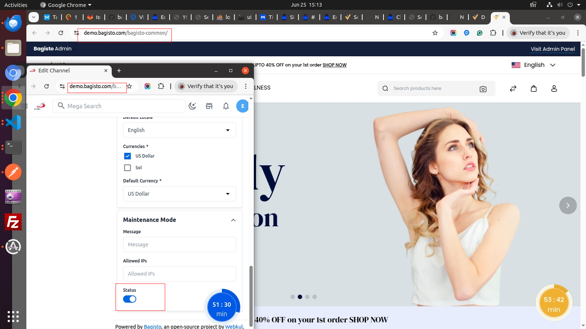Click the Allowed IPs input field
586x329 pixels.
tap(179, 274)
